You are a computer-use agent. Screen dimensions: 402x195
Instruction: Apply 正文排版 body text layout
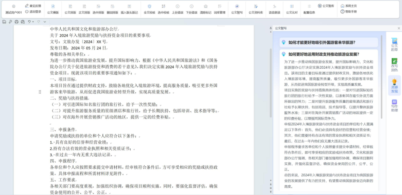[84, 9]
